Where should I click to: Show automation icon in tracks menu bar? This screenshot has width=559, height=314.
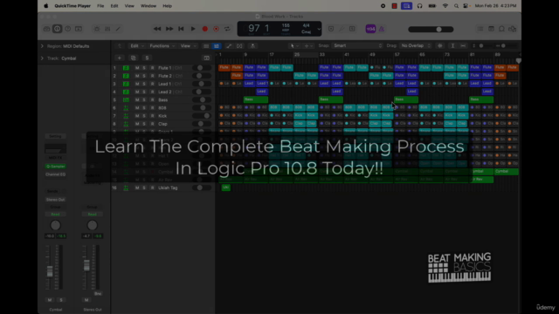(x=229, y=46)
